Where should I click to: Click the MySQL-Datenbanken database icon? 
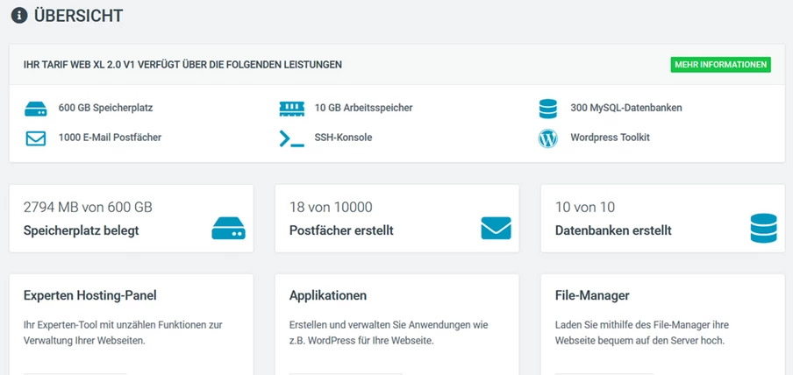point(547,109)
